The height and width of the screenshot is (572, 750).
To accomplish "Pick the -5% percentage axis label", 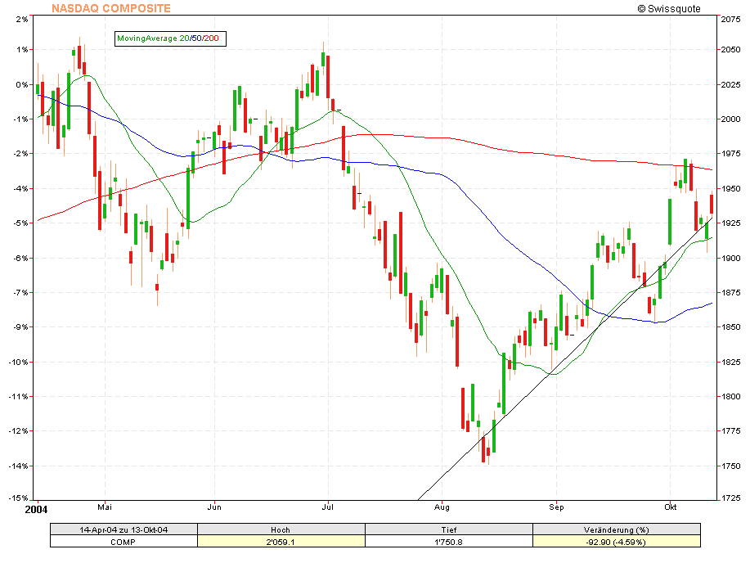I will (20, 223).
